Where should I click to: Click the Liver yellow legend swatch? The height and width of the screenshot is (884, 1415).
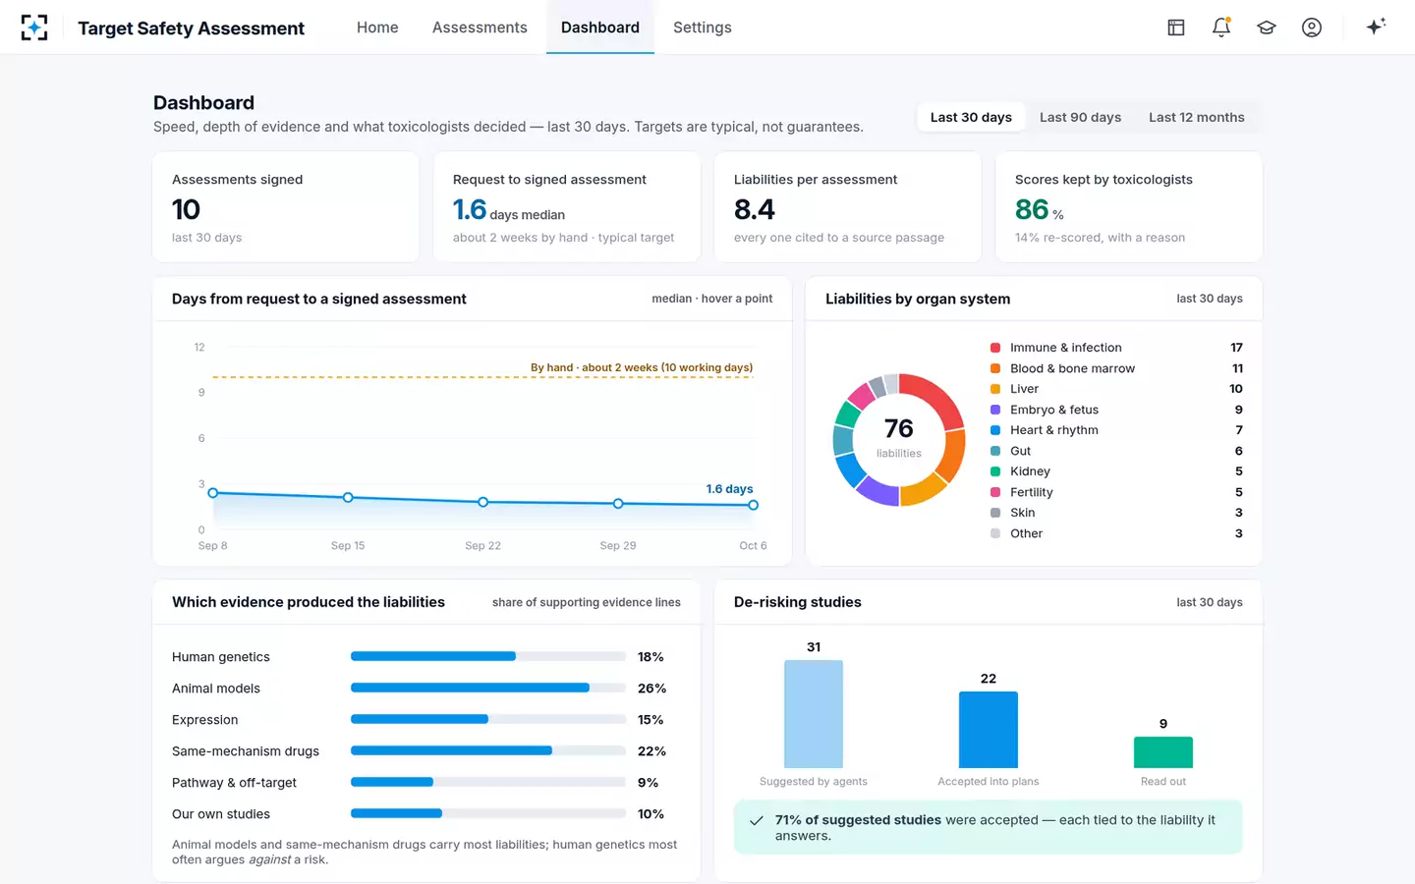click(x=995, y=389)
